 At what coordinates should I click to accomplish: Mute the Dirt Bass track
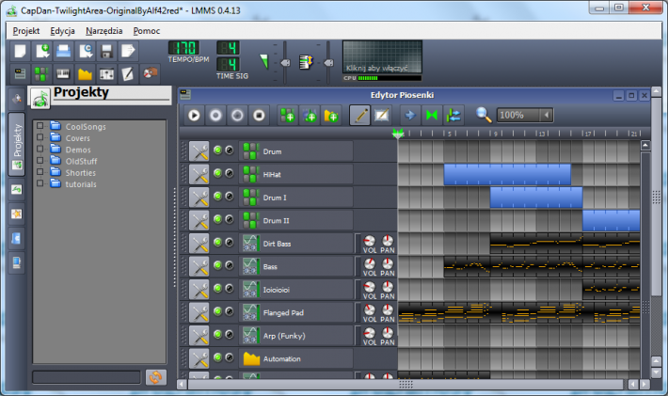pyautogui.click(x=217, y=243)
